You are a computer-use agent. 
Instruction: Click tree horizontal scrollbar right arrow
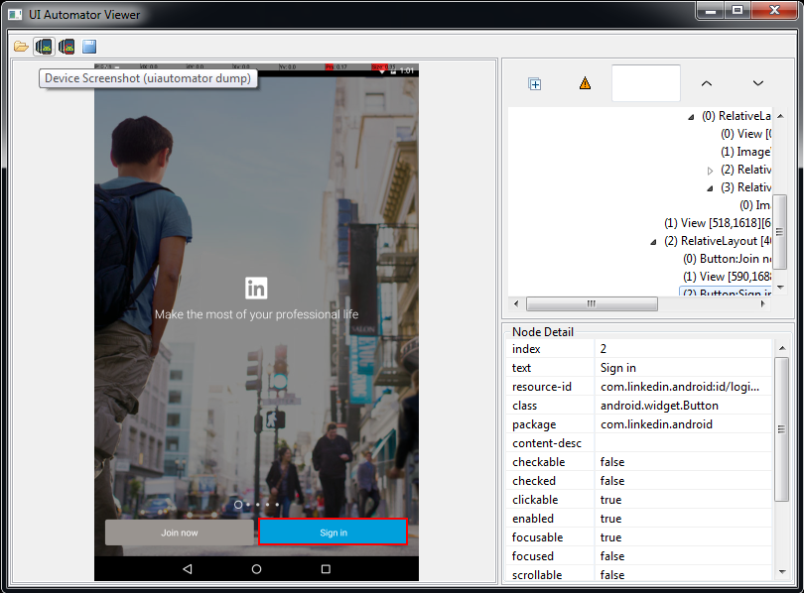pos(763,303)
